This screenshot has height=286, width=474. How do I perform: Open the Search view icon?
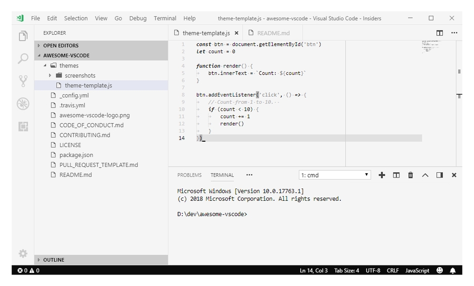(23, 58)
